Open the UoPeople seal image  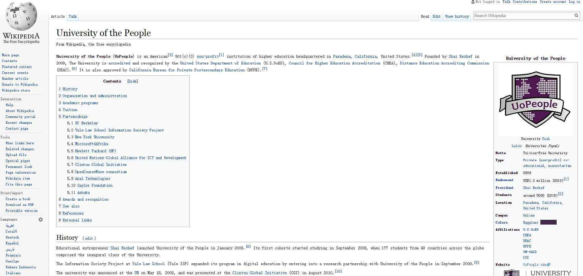point(535,100)
